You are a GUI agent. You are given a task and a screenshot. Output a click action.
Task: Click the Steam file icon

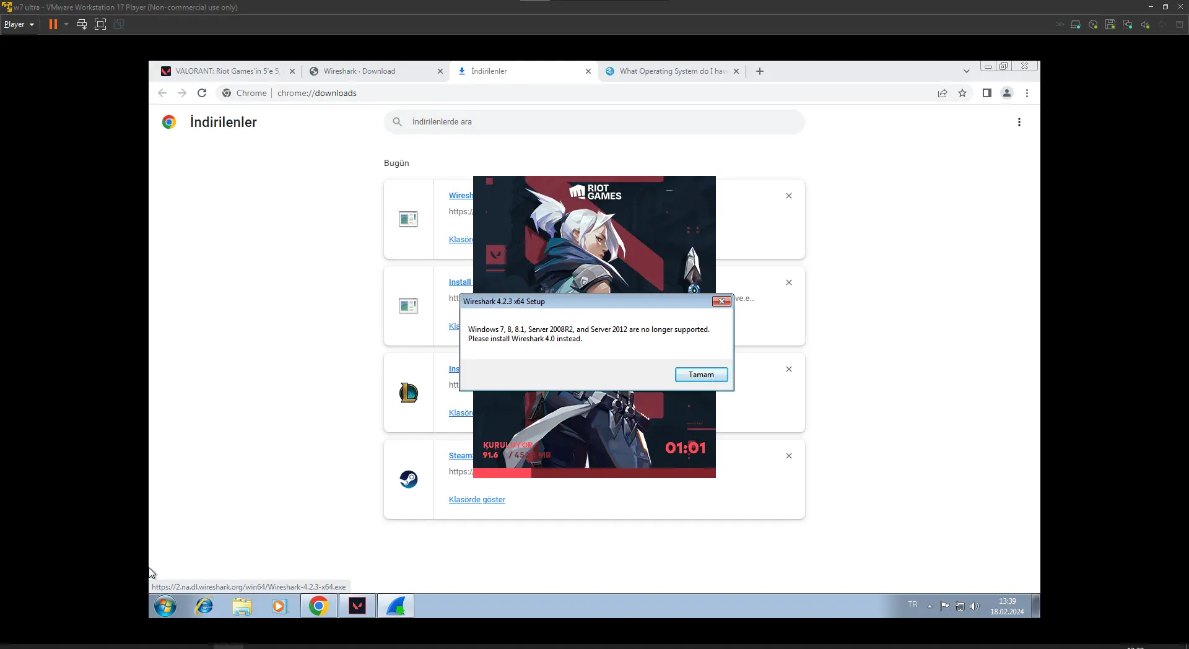coord(409,479)
